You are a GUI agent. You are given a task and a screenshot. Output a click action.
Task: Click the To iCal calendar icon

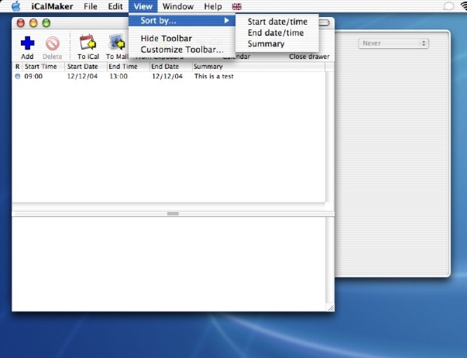[88, 43]
